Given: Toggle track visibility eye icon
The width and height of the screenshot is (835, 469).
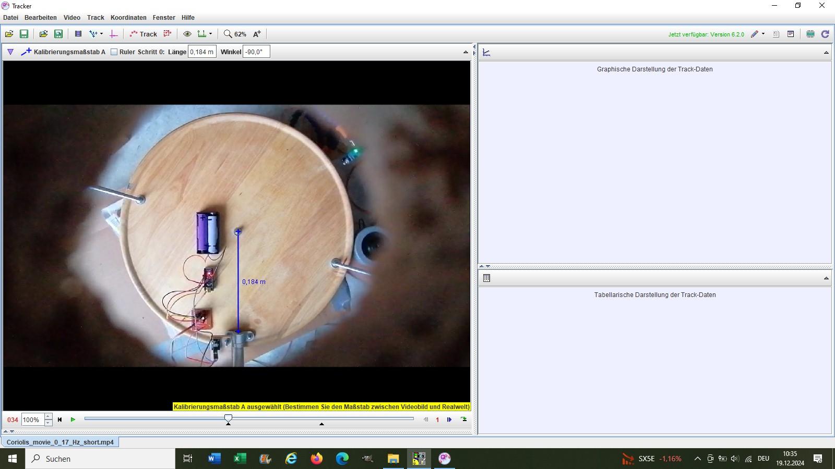Looking at the screenshot, I should pos(187,34).
